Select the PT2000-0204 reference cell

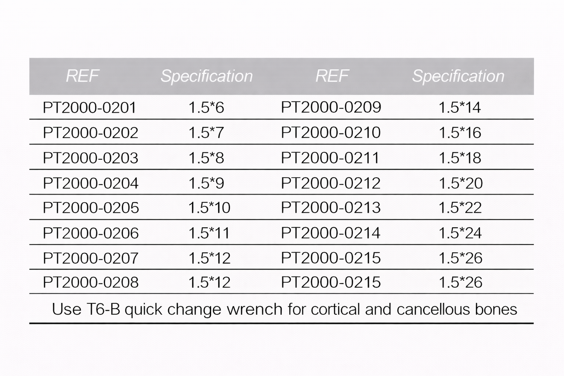pyautogui.click(x=90, y=183)
